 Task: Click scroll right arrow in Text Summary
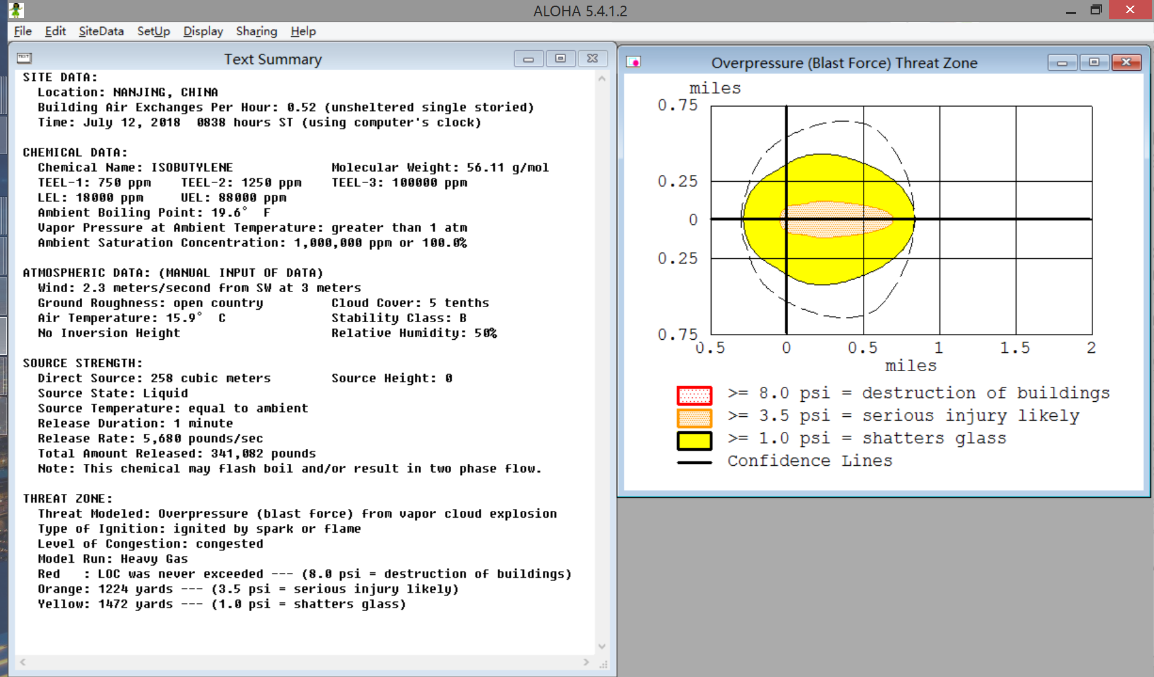pos(586,662)
